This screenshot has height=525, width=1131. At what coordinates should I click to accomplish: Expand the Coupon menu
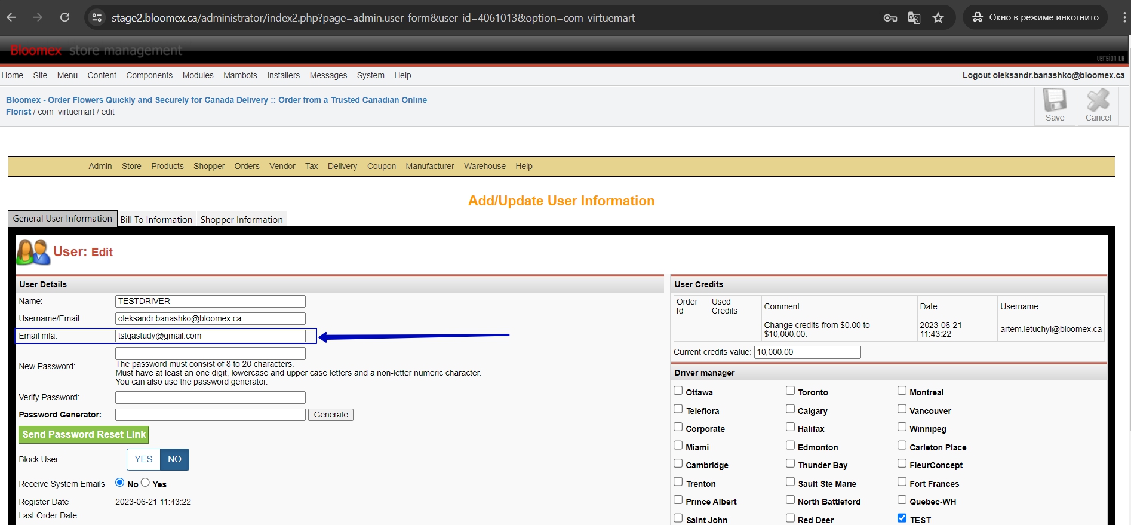(x=381, y=166)
